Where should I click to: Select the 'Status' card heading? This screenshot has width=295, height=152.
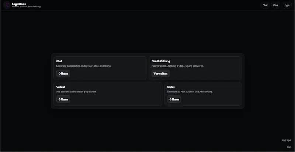pyautogui.click(x=171, y=87)
